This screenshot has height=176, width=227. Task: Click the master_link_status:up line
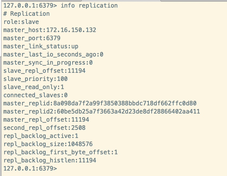coord(41,46)
